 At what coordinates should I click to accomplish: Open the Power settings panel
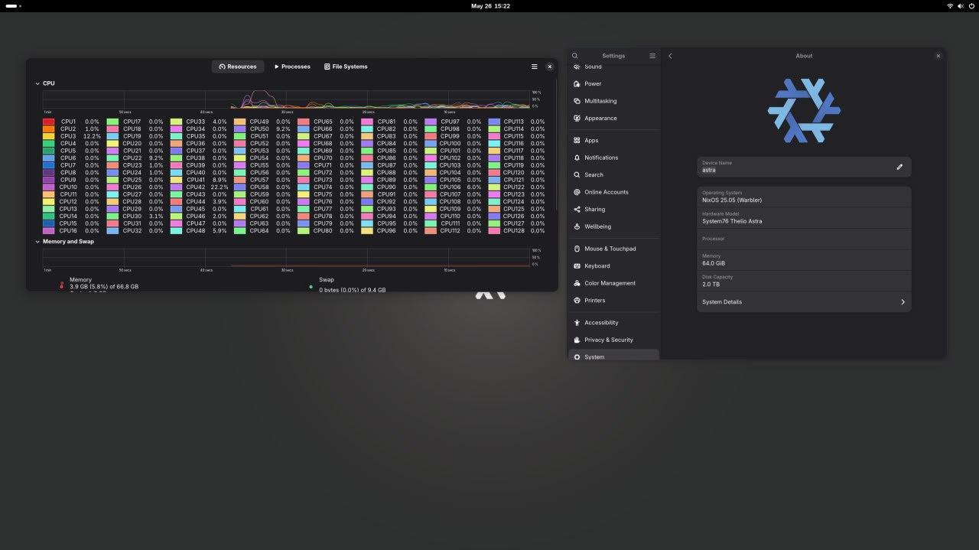click(614, 84)
